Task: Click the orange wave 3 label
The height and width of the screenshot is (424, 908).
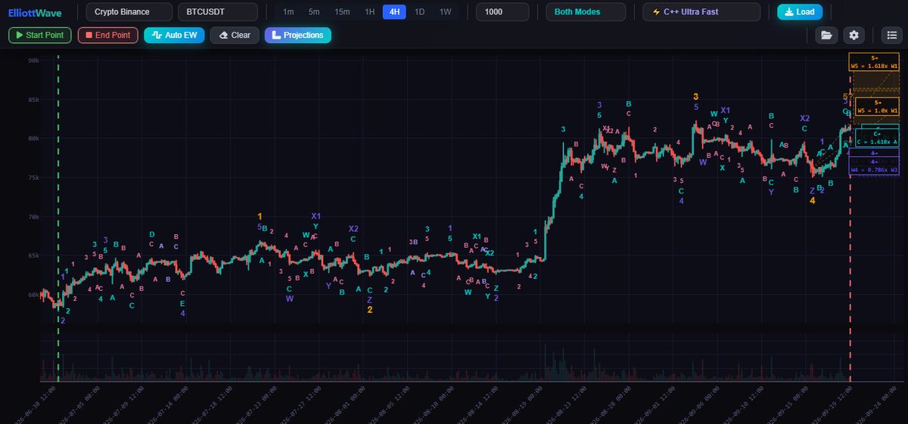Action: tap(695, 96)
